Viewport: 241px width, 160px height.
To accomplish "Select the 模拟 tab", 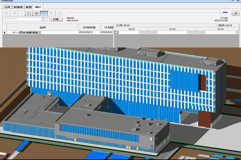I will [x=38, y=7].
